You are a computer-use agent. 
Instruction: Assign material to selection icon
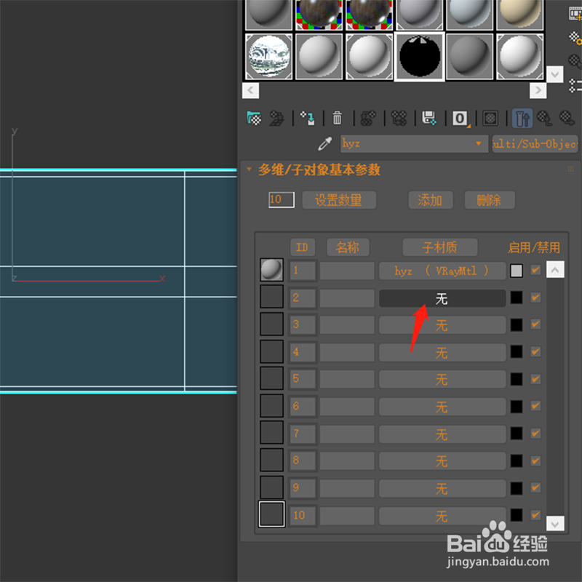coord(307,119)
